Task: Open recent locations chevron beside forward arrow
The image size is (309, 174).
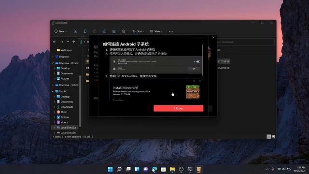Action: (x=68, y=42)
